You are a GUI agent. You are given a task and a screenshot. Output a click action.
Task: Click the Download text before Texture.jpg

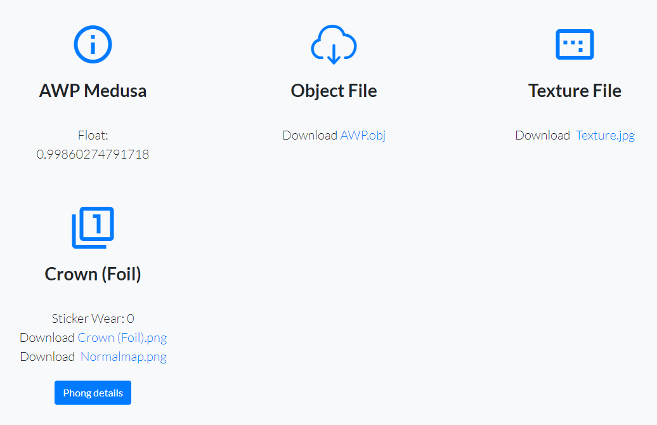(x=543, y=135)
